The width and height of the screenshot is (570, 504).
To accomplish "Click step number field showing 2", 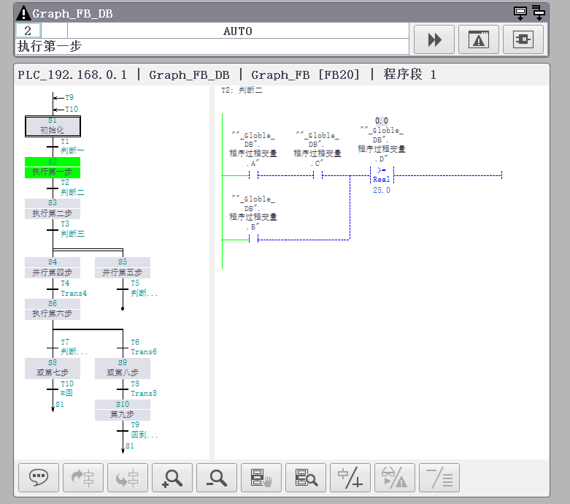I will coord(28,31).
